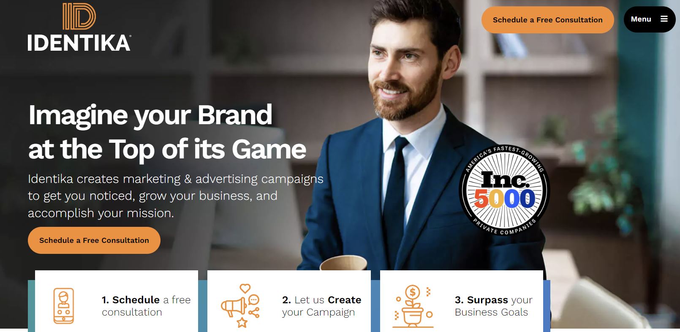Open the hamburger menu icon
Screen dimensions: 680x332
[x=664, y=19]
